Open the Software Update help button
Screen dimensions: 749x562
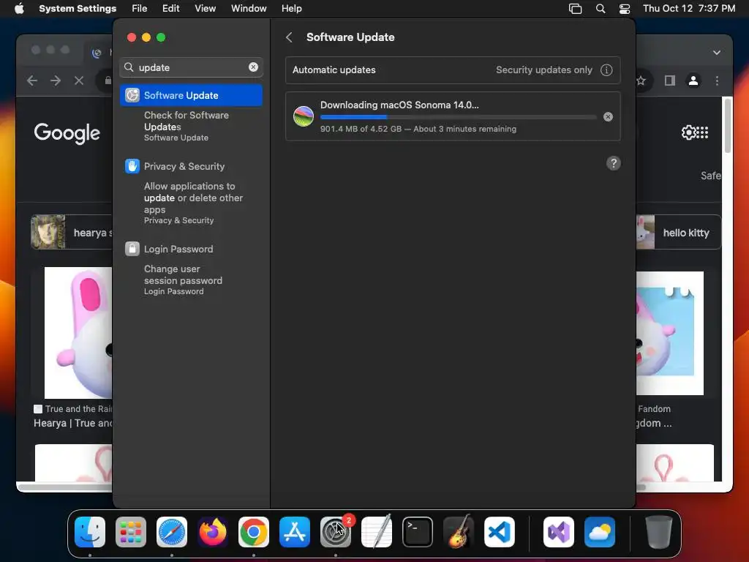click(614, 163)
